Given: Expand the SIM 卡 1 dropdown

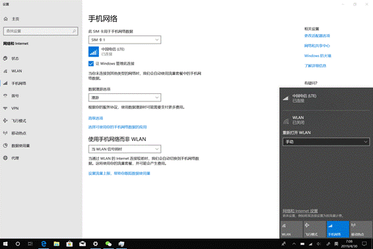Looking at the screenshot, I should click(x=125, y=39).
